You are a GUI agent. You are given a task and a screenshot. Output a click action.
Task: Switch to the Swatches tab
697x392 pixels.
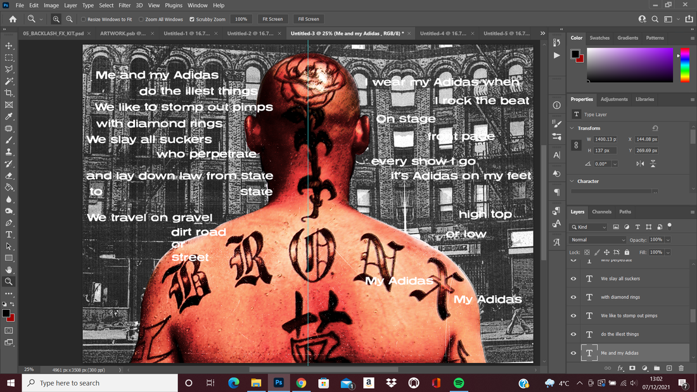coord(599,38)
